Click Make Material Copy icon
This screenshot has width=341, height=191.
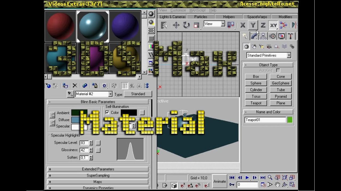(85, 86)
